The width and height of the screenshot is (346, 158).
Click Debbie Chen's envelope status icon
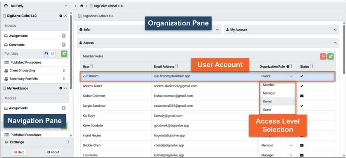point(302,145)
